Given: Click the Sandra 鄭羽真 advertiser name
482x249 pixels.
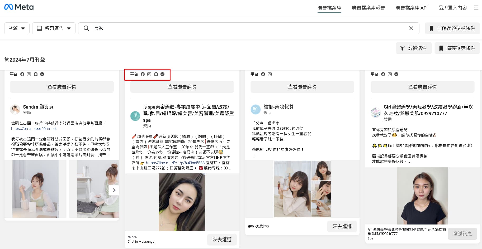Looking at the screenshot, I should pyautogui.click(x=38, y=107).
